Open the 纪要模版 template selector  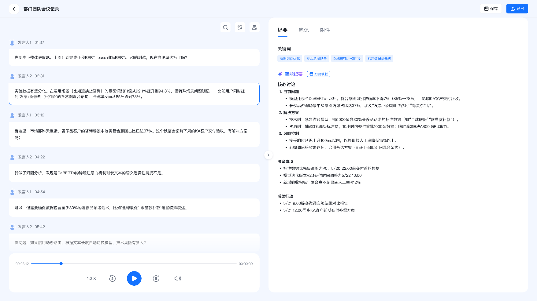pos(318,74)
